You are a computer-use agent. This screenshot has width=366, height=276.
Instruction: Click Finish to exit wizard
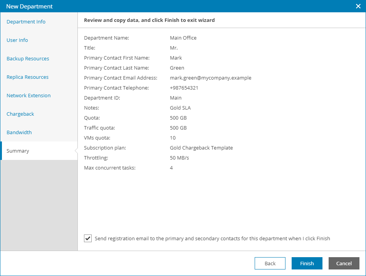pyautogui.click(x=307, y=263)
